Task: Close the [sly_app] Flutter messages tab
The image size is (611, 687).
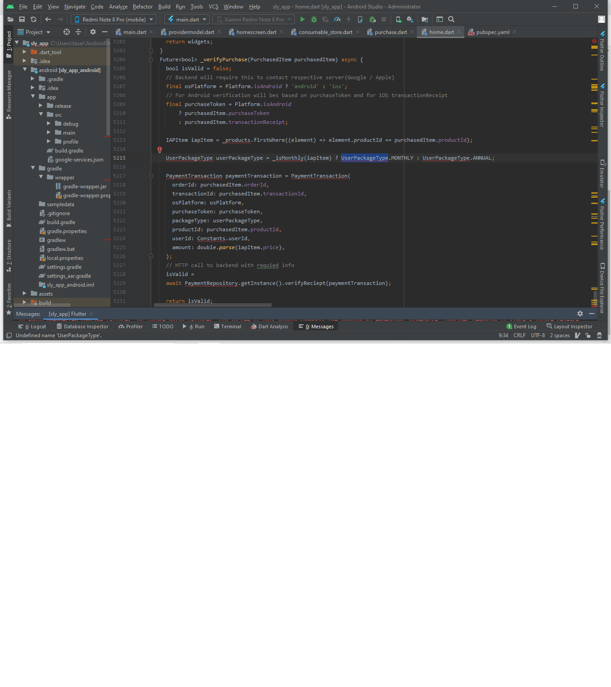Action: 91,314
